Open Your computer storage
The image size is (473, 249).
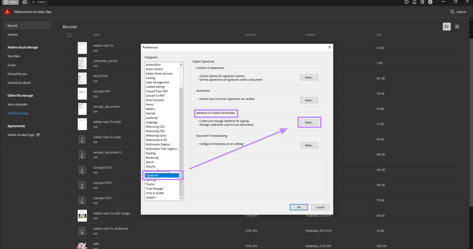coord(18,104)
